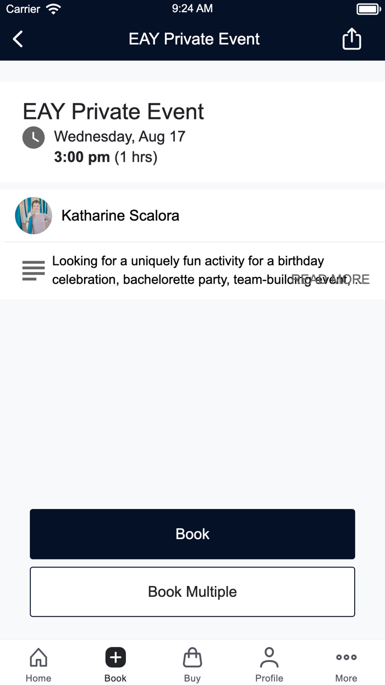Tap the Wednesday, Aug 17 date text
This screenshot has width=385, height=685.
[x=119, y=137]
